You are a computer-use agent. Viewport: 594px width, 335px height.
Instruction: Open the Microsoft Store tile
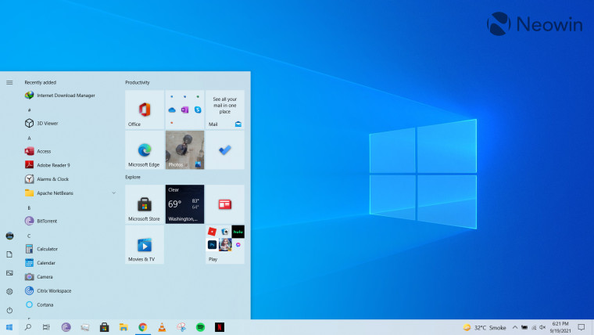click(145, 204)
